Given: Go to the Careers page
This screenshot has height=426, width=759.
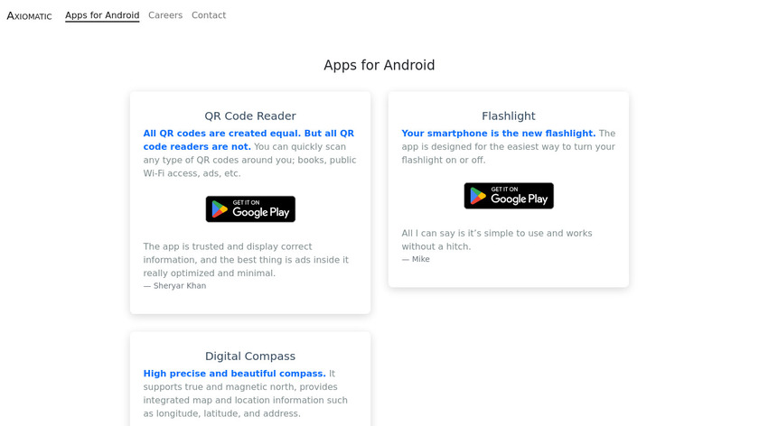Looking at the screenshot, I should (x=165, y=15).
